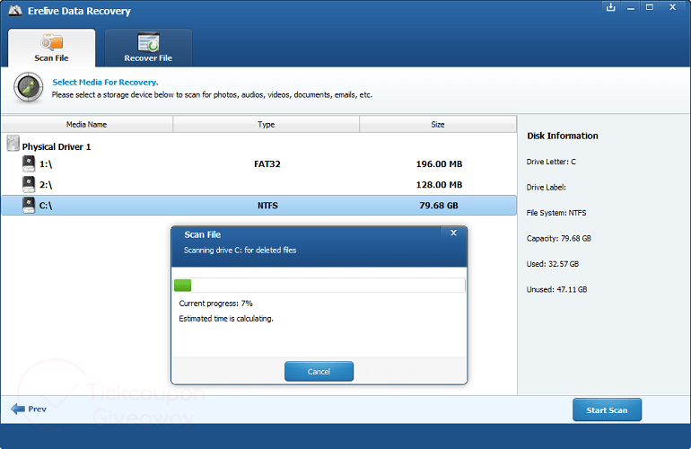Click the Scan File magnifier folder icon

pos(51,42)
